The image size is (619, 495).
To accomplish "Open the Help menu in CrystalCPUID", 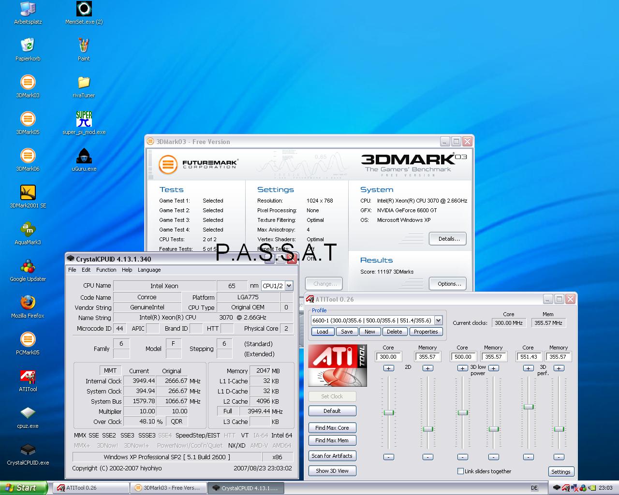I will [127, 270].
